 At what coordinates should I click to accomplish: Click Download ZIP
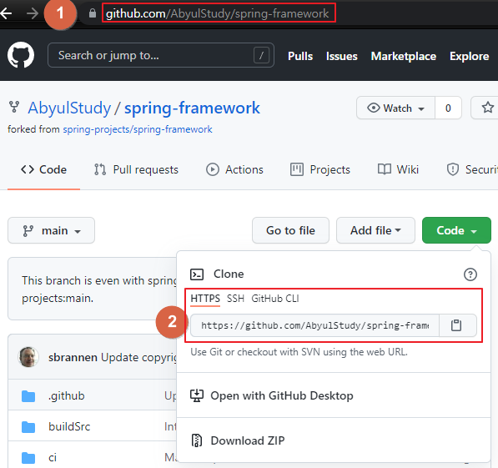coord(248,440)
